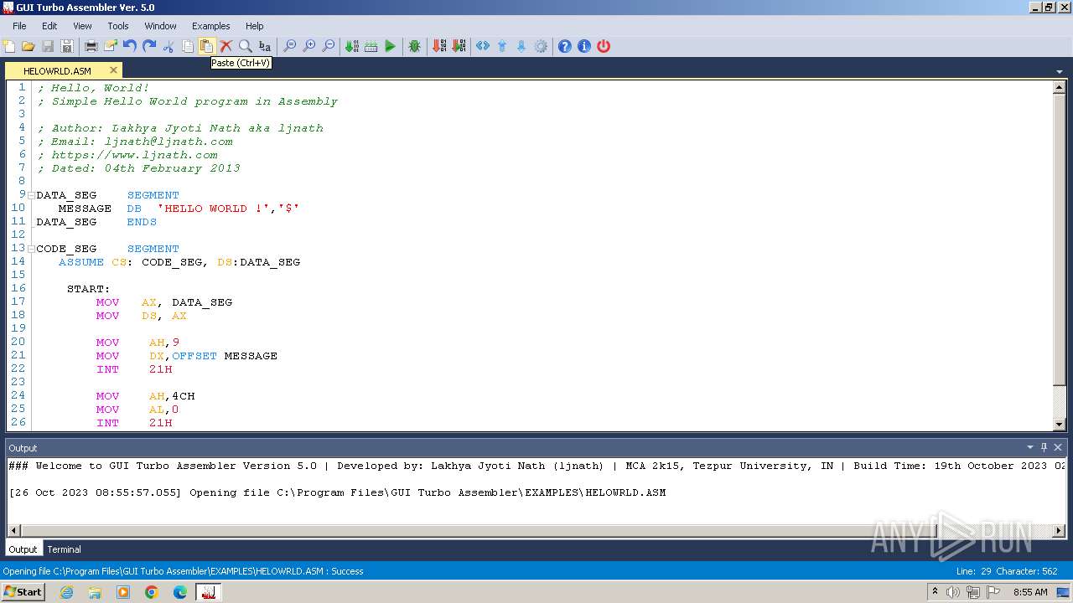Image resolution: width=1073 pixels, height=603 pixels.
Task: Open Help using the question mark icon
Action: [565, 46]
